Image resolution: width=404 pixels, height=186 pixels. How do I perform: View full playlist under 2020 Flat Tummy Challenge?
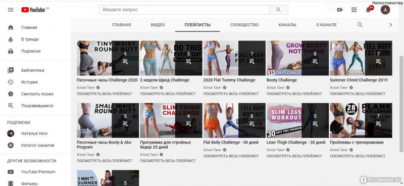pyautogui.click(x=231, y=94)
